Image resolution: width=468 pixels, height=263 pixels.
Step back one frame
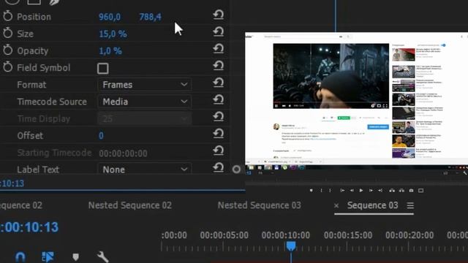click(352, 190)
